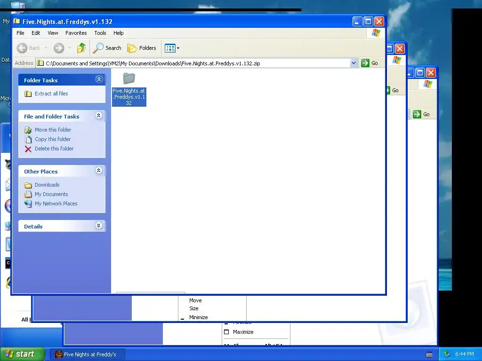The width and height of the screenshot is (482, 361).
Task: Click the Go button in third window
Action: click(421, 114)
